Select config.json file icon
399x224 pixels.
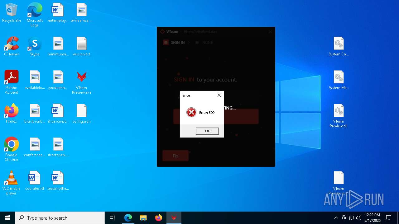[81, 114]
